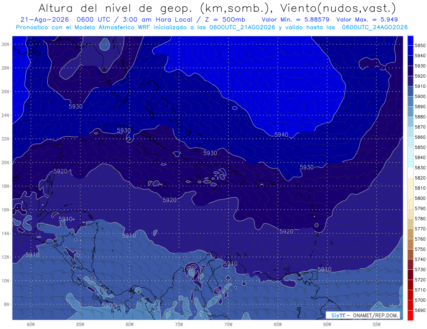Click the 70W longitude axis label

tap(228, 324)
